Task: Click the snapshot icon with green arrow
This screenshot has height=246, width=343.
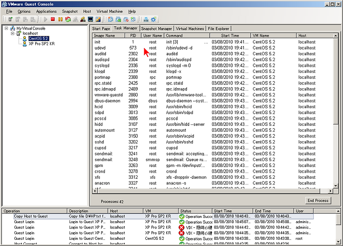Action: point(118,19)
